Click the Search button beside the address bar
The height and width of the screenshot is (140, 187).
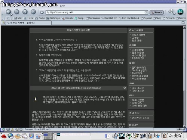point(157,12)
